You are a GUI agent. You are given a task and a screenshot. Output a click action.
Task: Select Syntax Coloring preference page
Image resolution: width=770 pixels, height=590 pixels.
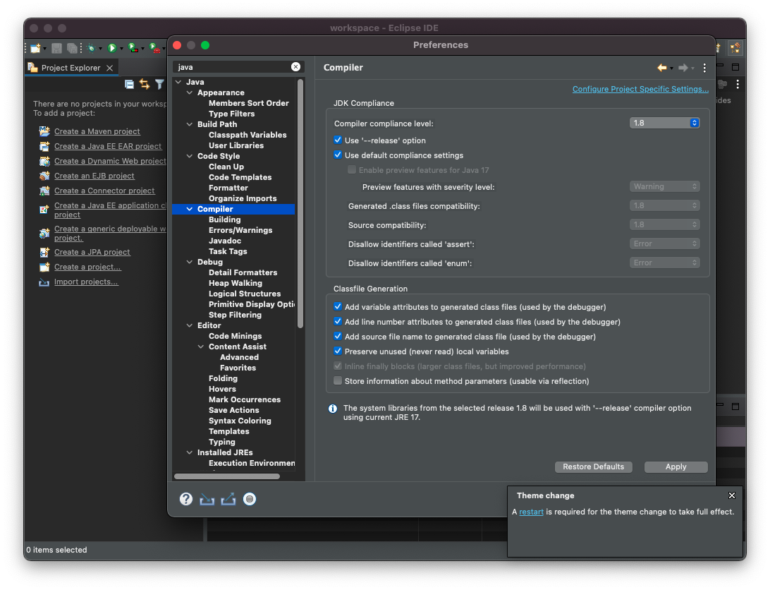[240, 421]
